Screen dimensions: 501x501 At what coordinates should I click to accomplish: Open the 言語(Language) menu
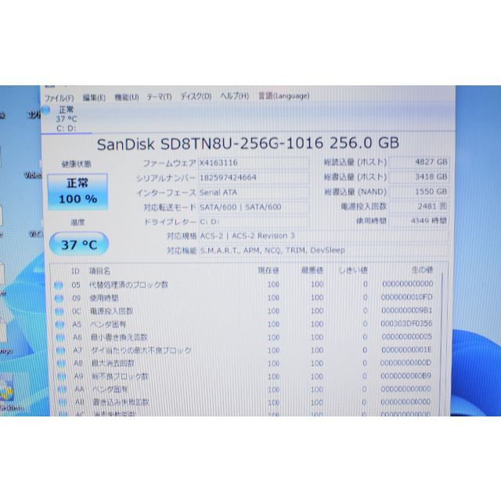[x=283, y=96]
